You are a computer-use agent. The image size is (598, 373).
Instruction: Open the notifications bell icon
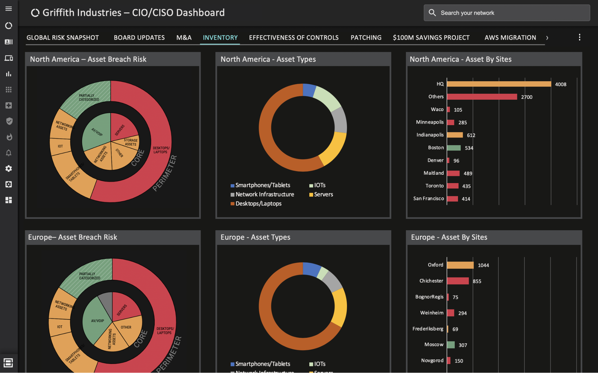pos(9,153)
